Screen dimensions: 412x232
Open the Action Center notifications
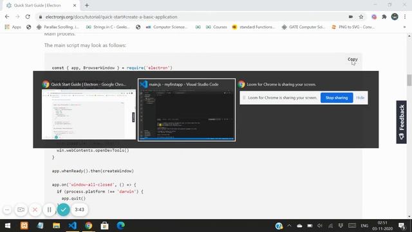click(402, 226)
